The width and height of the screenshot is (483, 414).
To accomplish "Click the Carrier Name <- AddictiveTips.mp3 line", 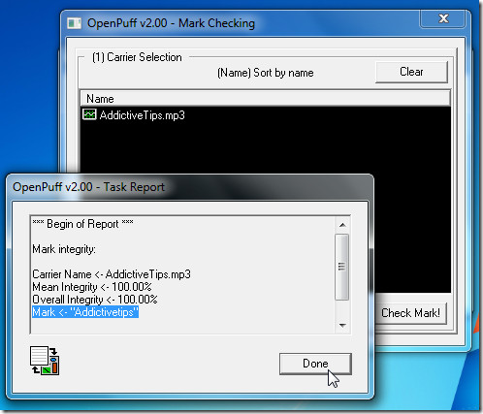I will click(x=112, y=274).
